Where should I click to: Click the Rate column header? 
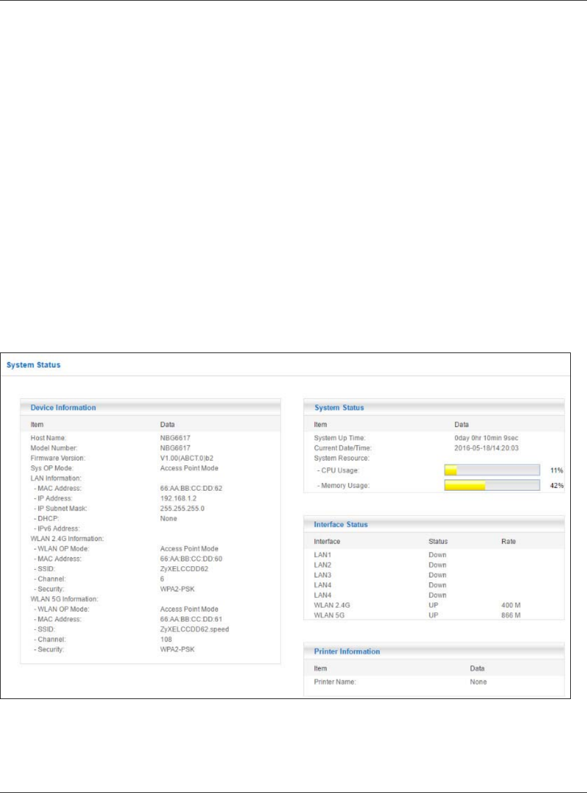click(509, 542)
